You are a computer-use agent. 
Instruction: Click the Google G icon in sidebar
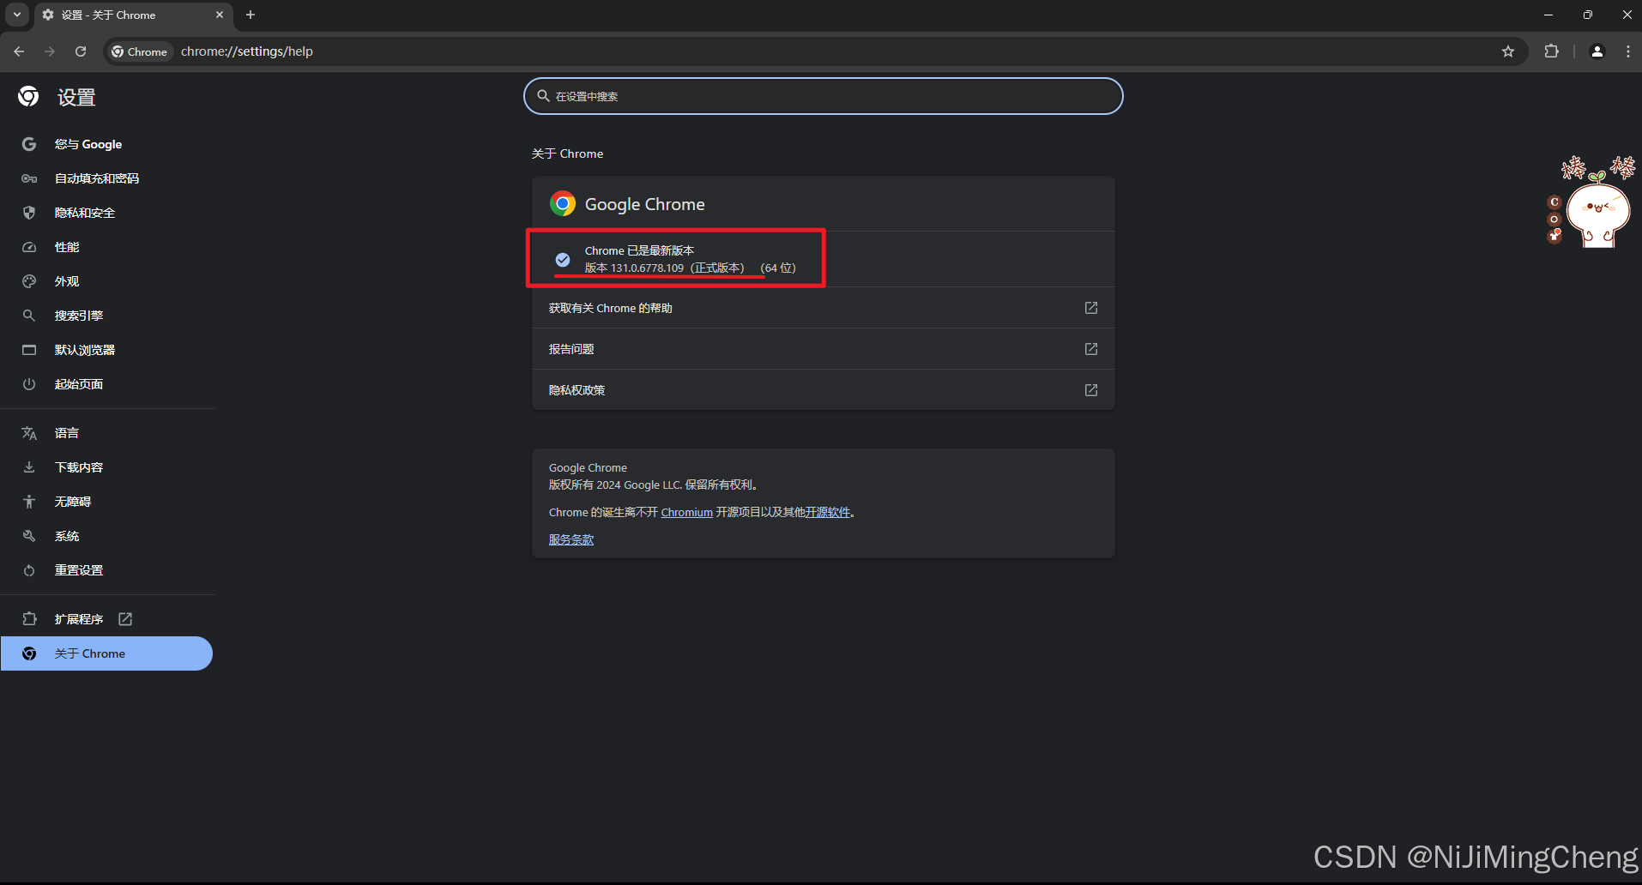pyautogui.click(x=29, y=144)
